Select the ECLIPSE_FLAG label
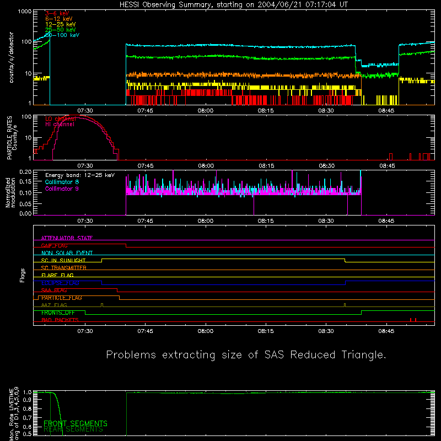The height and width of the screenshot is (441, 441). click(60, 283)
